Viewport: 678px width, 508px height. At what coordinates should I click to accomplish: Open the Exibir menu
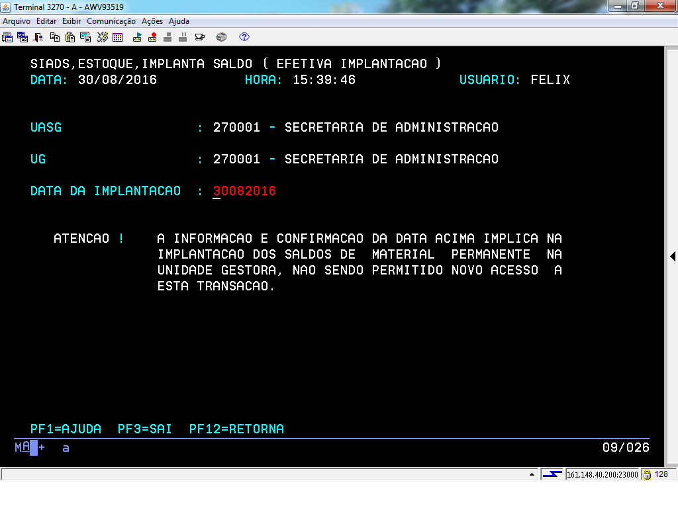(x=72, y=21)
